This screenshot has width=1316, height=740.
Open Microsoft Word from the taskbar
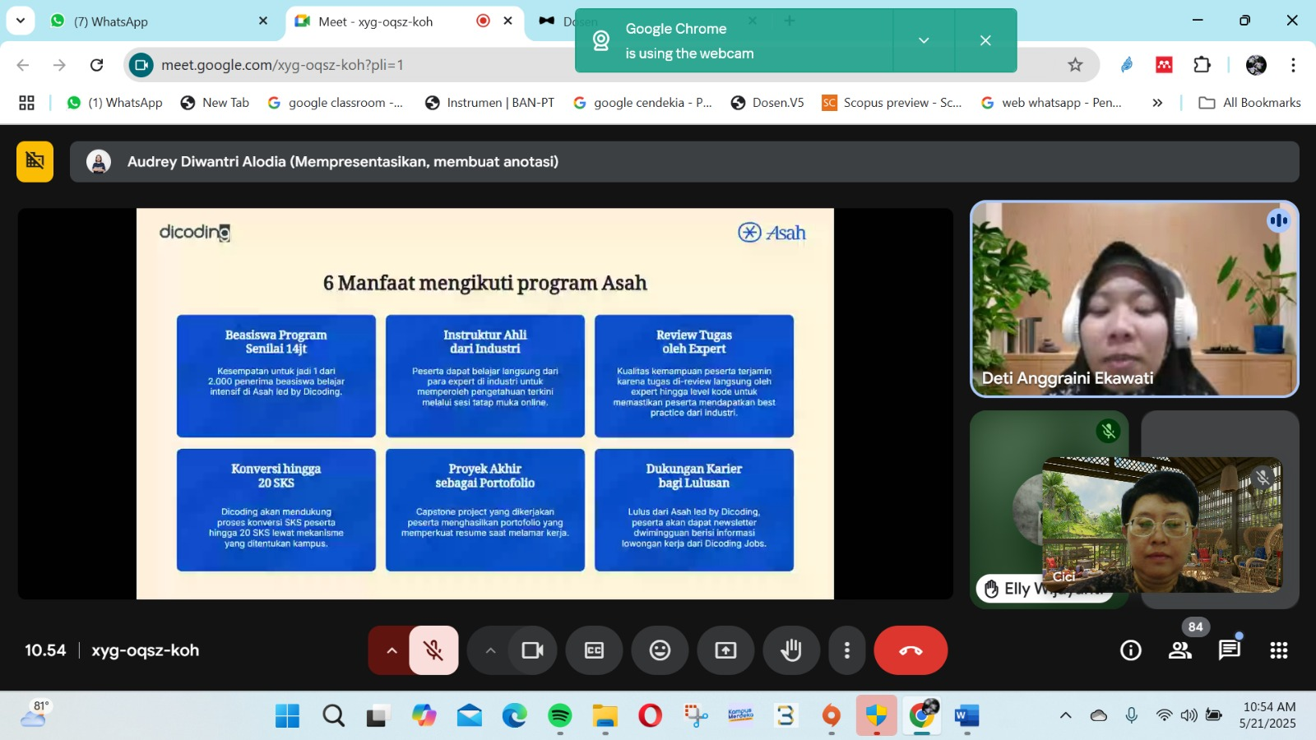coord(966,716)
